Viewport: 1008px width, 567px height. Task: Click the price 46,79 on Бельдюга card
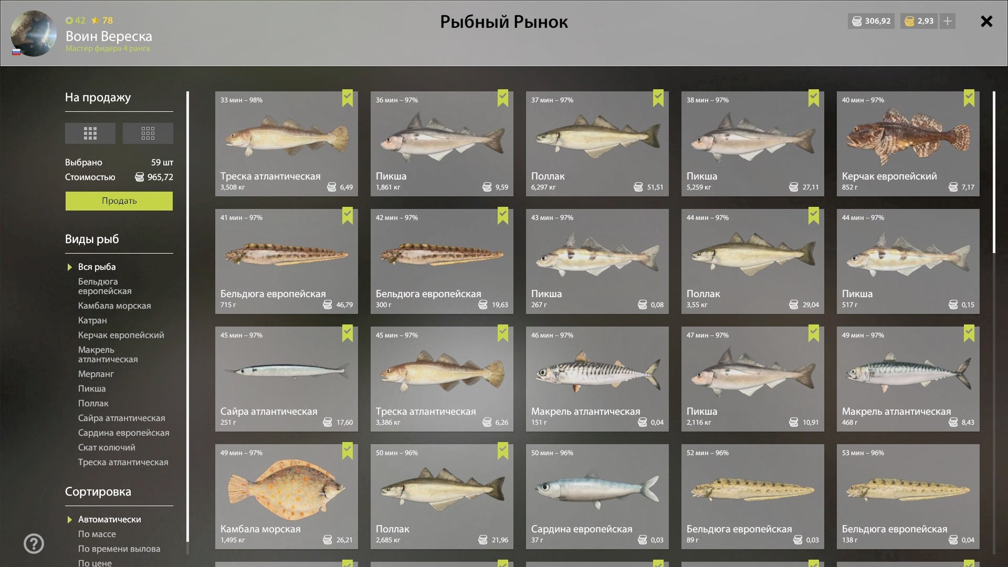(x=344, y=304)
